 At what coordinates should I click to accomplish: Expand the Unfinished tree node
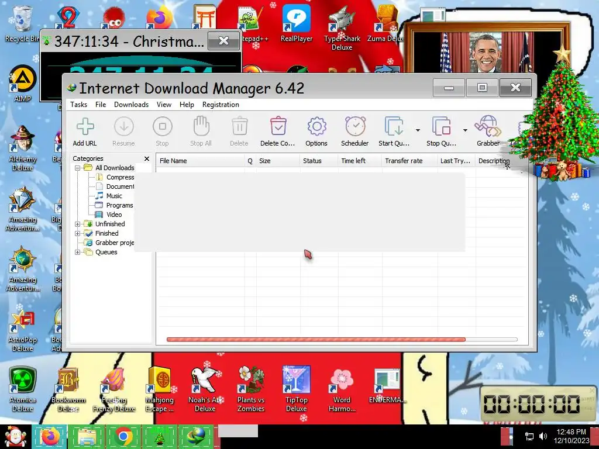78,224
